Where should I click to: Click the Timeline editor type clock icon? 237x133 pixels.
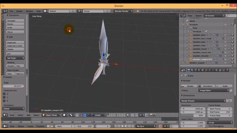5,126
